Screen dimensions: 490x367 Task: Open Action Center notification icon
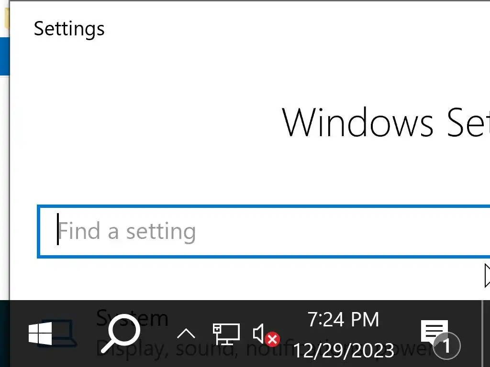click(434, 331)
